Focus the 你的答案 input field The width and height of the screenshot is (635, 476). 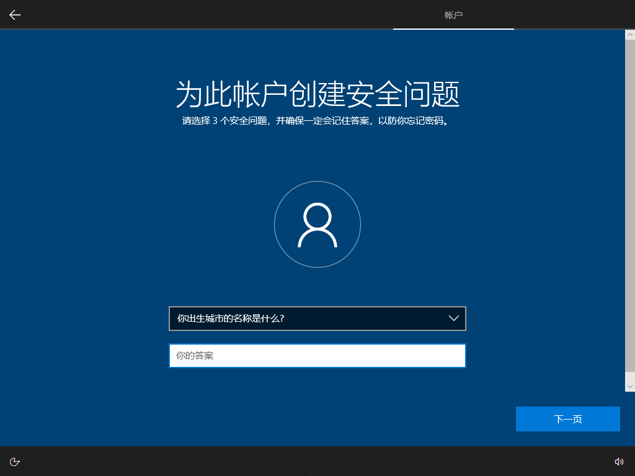click(317, 356)
